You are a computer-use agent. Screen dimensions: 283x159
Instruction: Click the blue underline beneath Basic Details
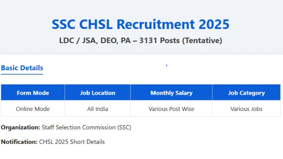tap(22, 74)
